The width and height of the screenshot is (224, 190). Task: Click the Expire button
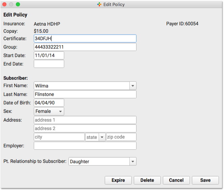[118, 180]
